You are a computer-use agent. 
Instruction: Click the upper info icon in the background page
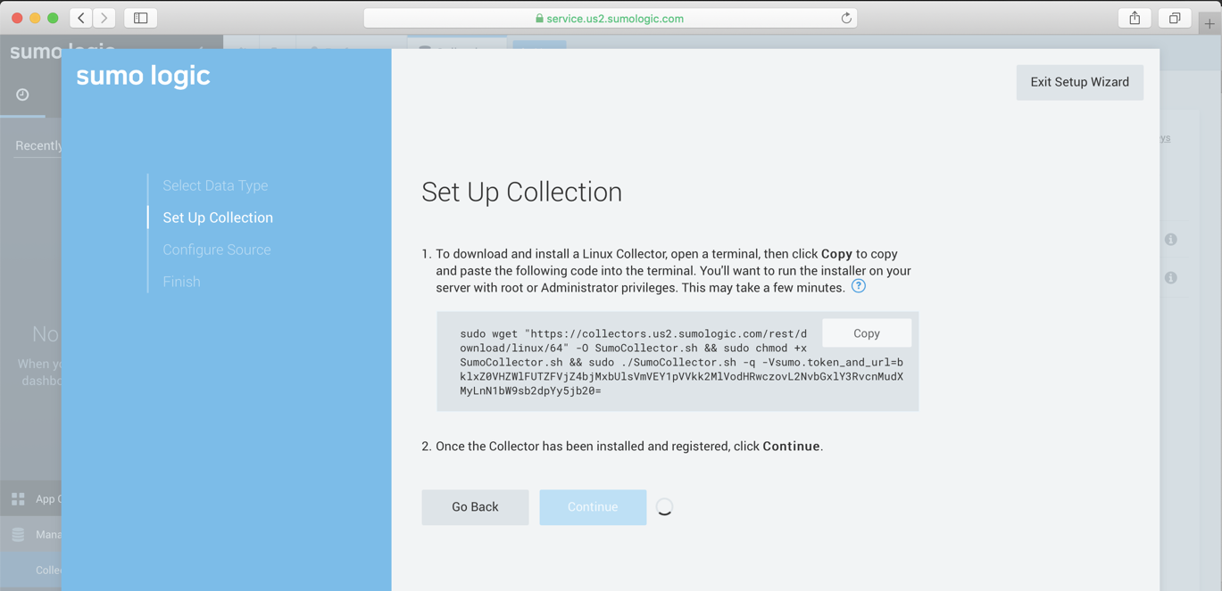[1171, 240]
